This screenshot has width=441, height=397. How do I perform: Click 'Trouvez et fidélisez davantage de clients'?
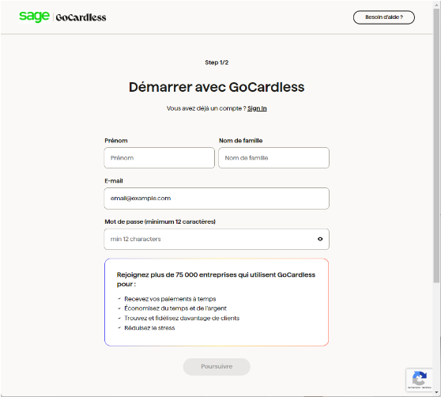pos(182,318)
